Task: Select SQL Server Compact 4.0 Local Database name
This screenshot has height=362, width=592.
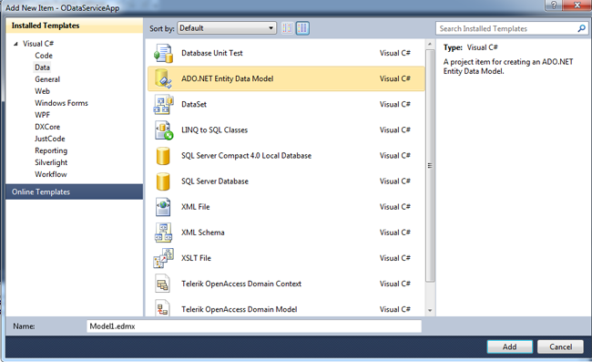Action: [x=246, y=156]
